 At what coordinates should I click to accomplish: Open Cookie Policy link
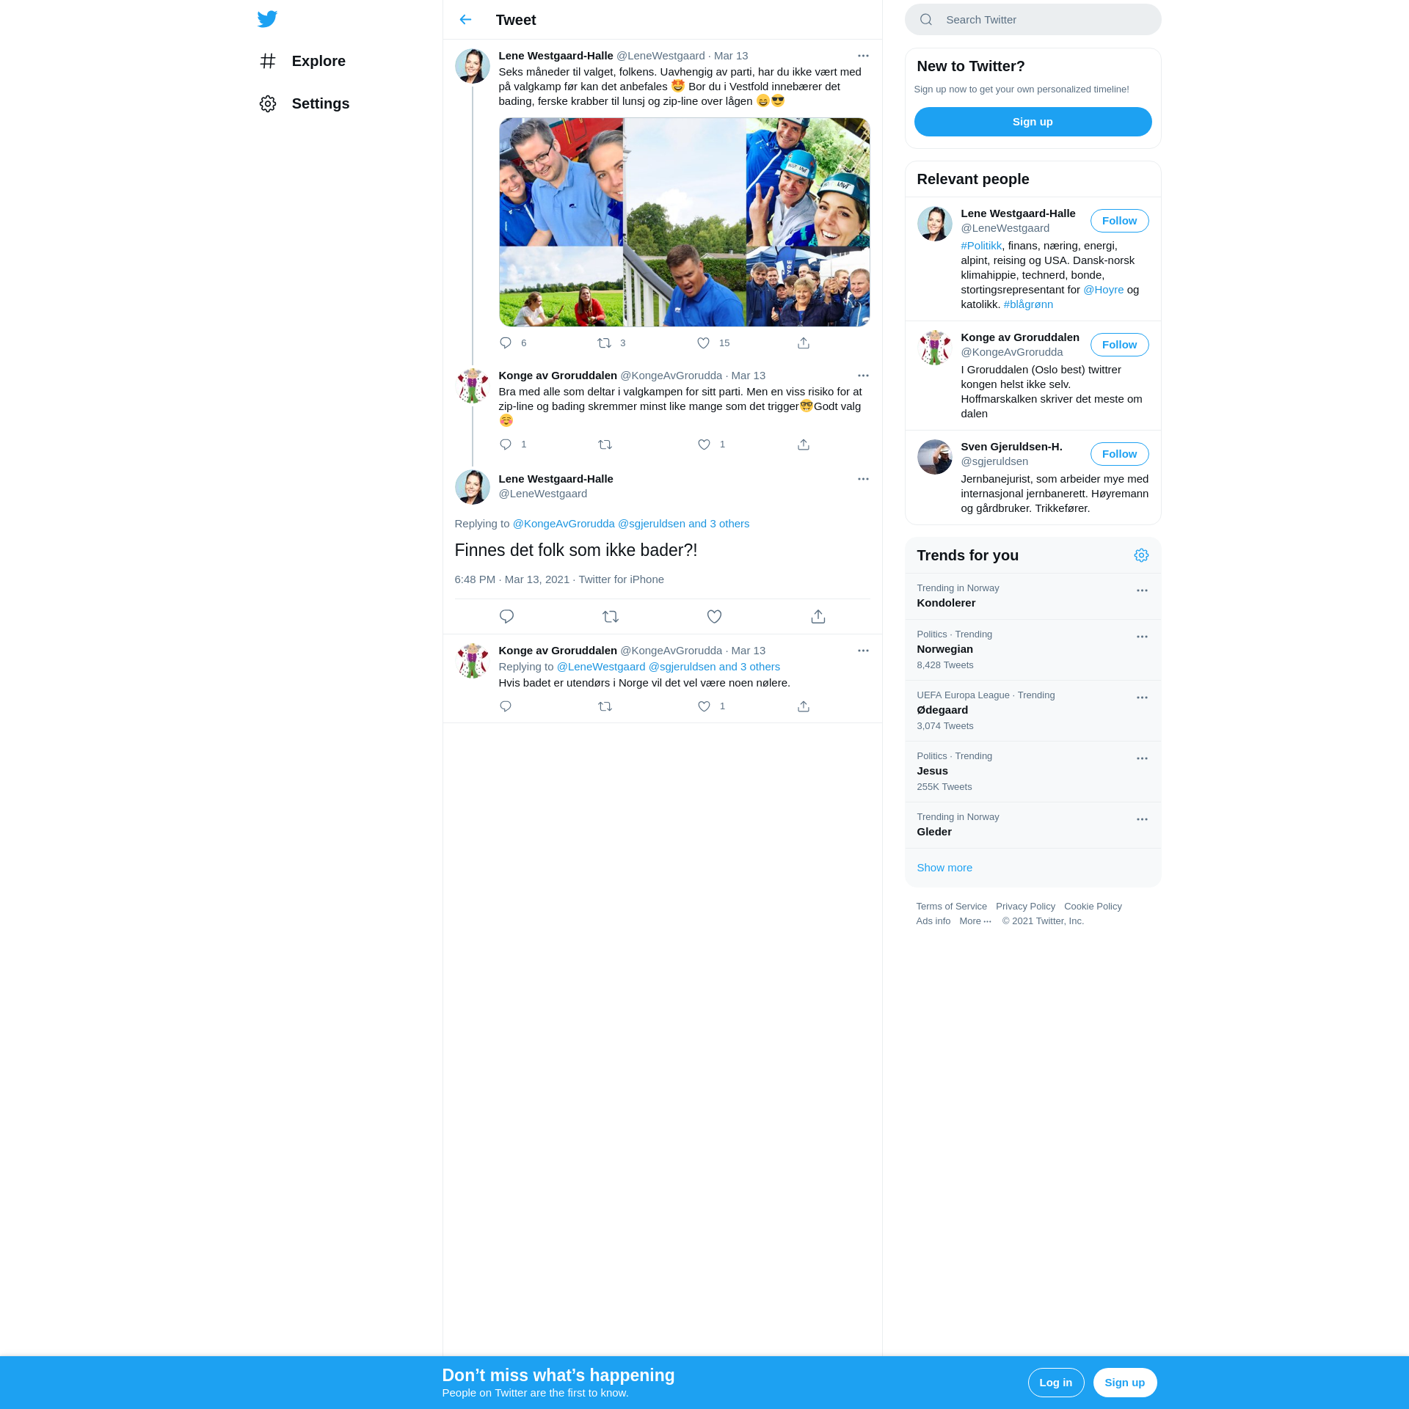click(x=1093, y=907)
